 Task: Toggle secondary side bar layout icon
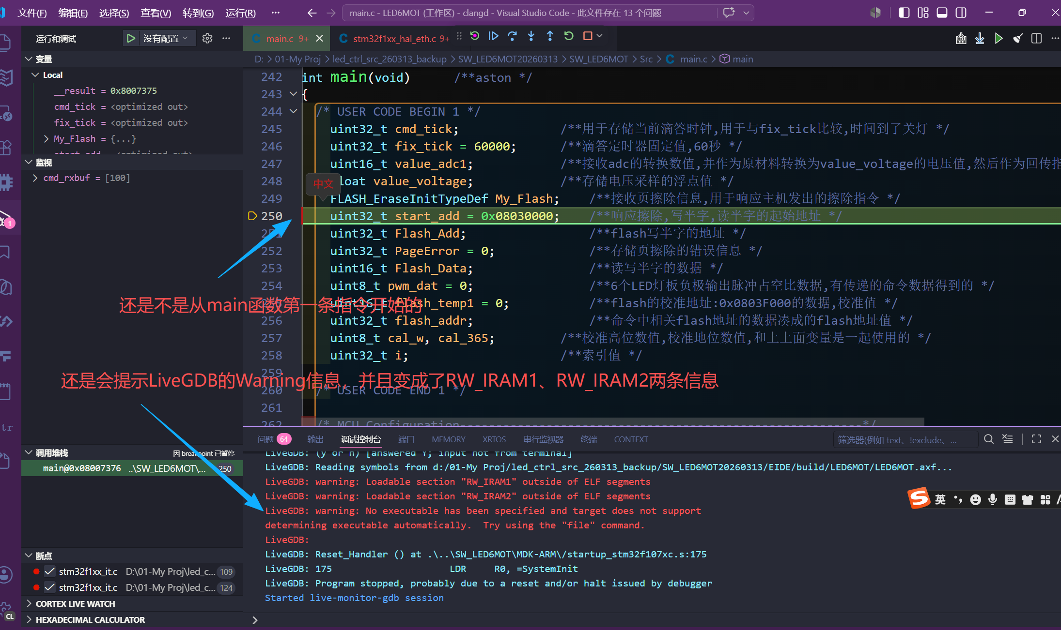pyautogui.click(x=961, y=13)
